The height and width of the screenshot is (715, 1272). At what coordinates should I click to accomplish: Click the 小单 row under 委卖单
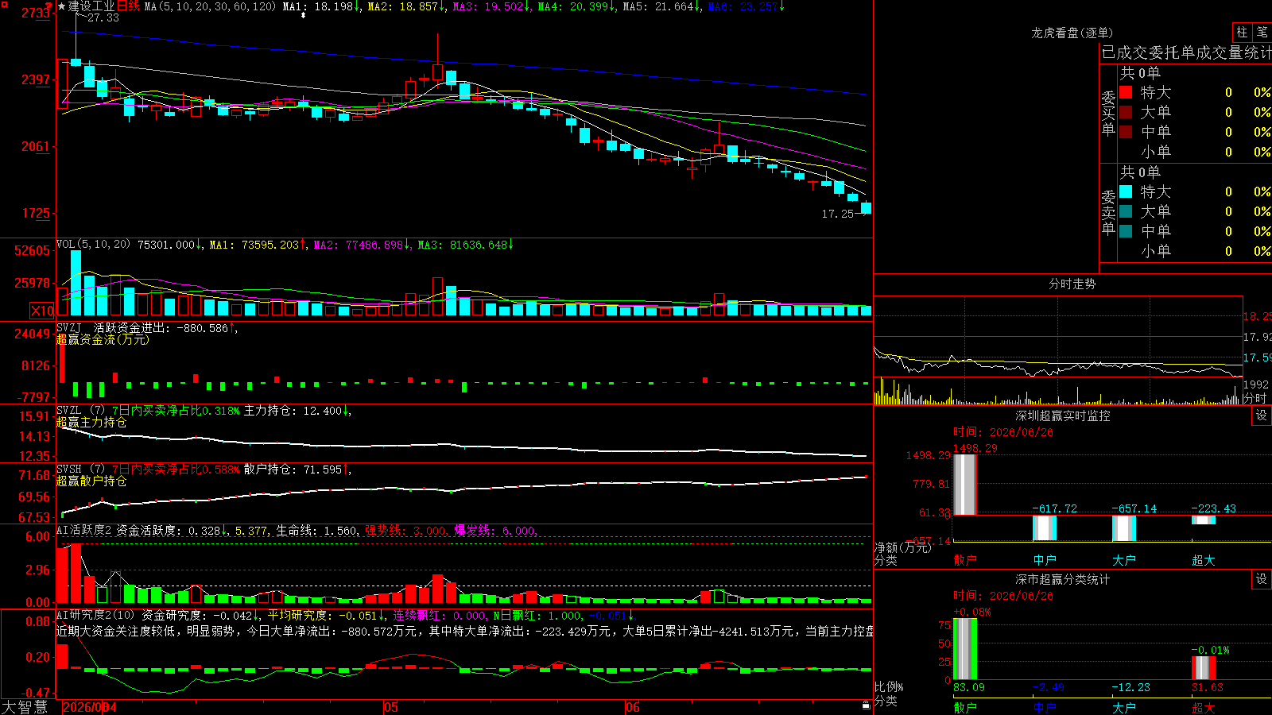tap(1196, 250)
